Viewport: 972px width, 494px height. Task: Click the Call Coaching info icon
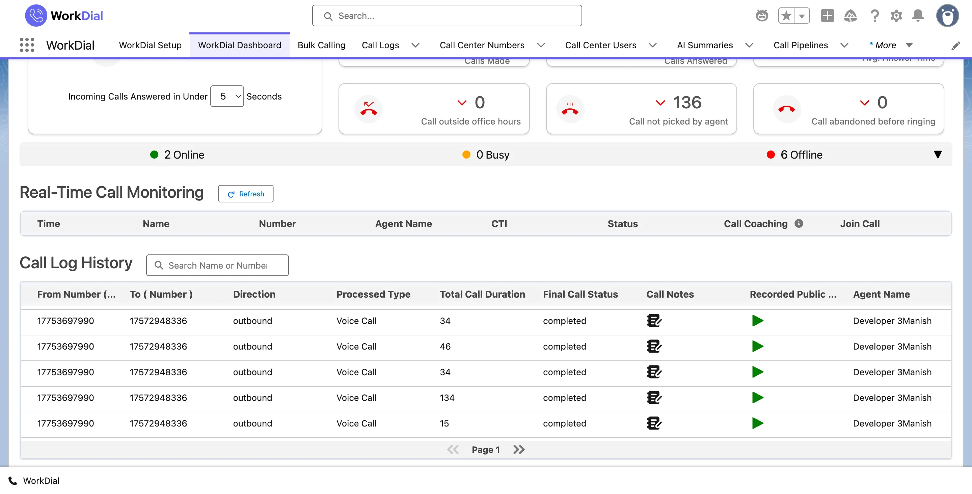coord(799,223)
